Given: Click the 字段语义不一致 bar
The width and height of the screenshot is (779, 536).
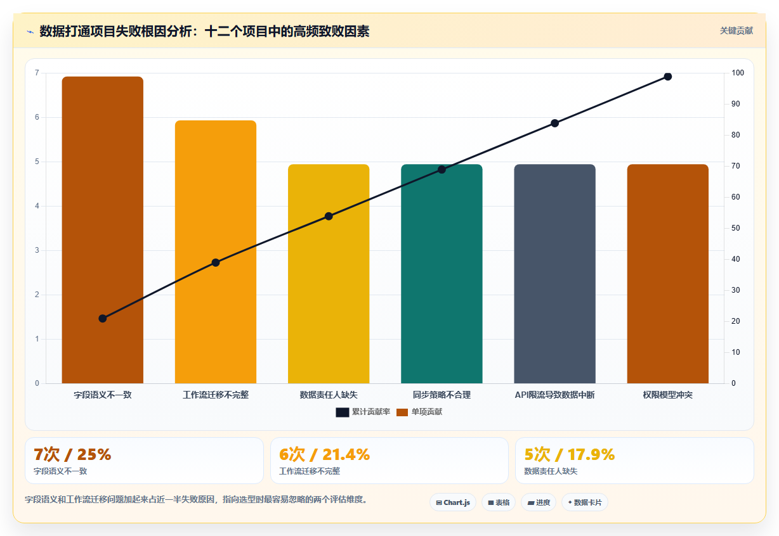Looking at the screenshot, I should coord(102,230).
